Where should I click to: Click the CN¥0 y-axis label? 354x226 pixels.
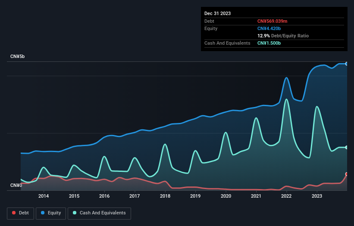tap(16, 185)
